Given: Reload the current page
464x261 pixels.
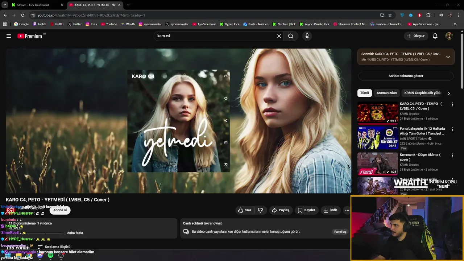Looking at the screenshot, I should (x=22, y=15).
